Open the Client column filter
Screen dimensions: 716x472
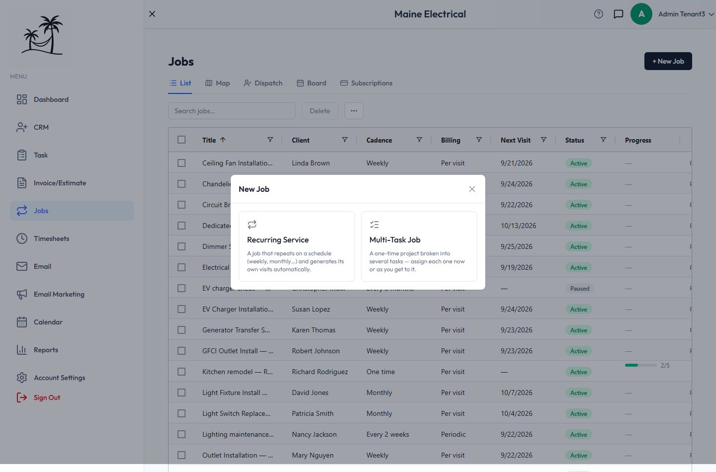(345, 140)
